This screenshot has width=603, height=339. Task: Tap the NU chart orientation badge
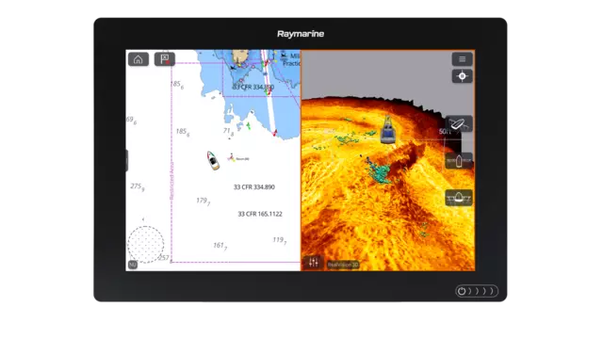pos(132,265)
